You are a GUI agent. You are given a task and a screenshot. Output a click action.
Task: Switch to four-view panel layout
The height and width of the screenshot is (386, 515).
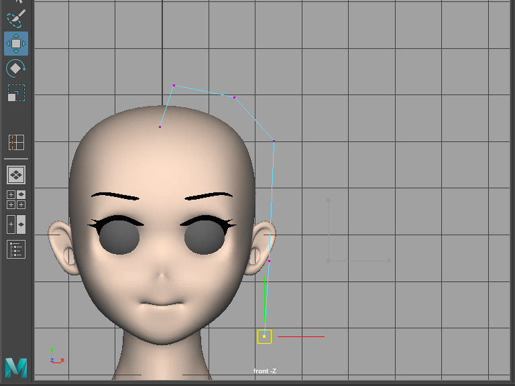(16, 200)
